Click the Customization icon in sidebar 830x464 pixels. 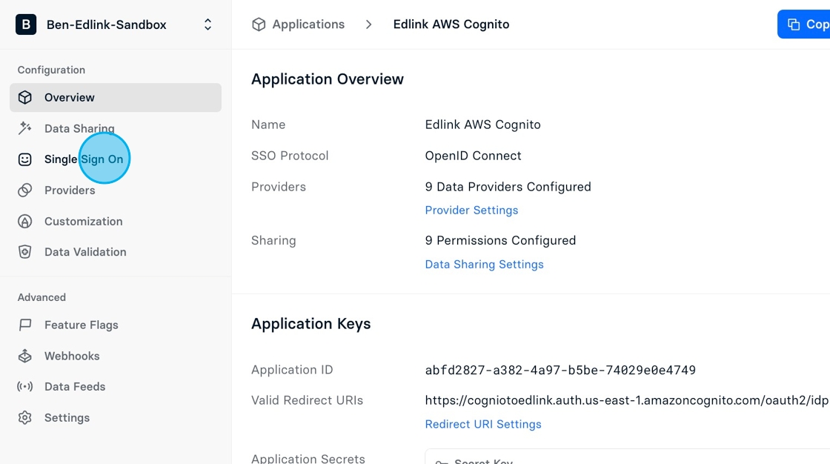(25, 222)
